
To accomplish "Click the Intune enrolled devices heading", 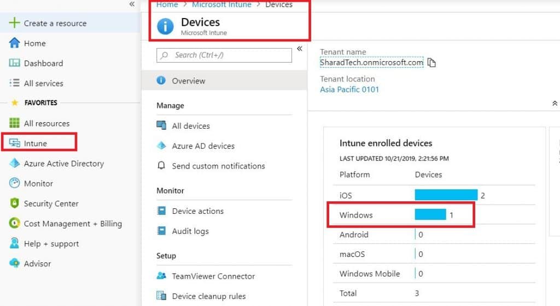I will click(386, 143).
